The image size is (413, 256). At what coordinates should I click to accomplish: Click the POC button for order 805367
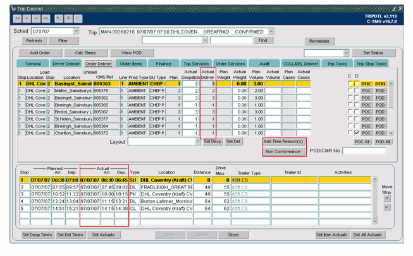point(366,112)
